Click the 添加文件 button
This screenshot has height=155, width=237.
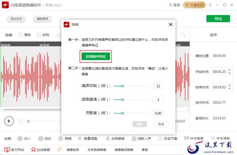(x=16, y=19)
